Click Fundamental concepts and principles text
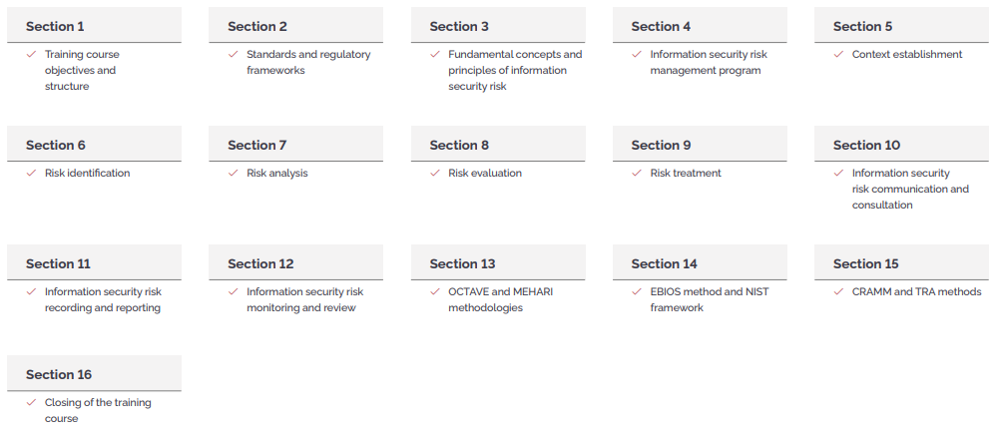This screenshot has width=1000, height=439. (515, 70)
